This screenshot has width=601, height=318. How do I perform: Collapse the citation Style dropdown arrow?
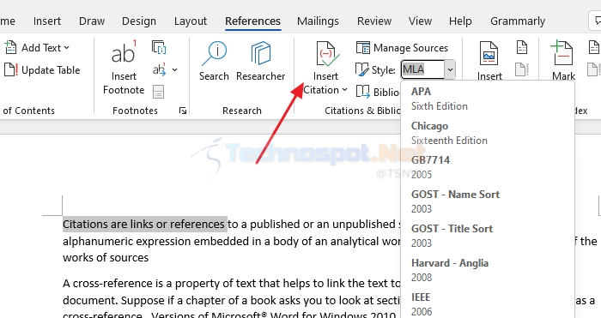click(450, 69)
